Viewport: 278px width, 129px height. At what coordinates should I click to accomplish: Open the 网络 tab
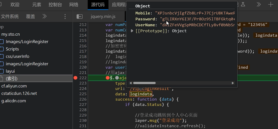pos(74,5)
